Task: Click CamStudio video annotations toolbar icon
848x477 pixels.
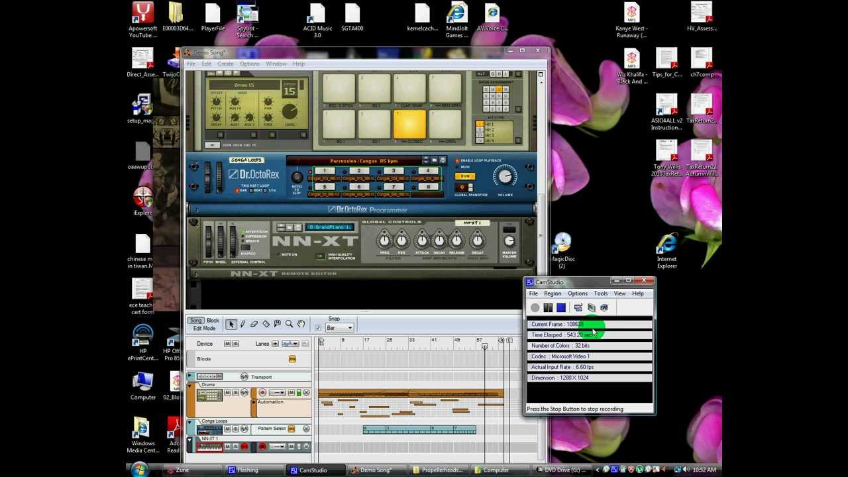Action: click(x=592, y=307)
